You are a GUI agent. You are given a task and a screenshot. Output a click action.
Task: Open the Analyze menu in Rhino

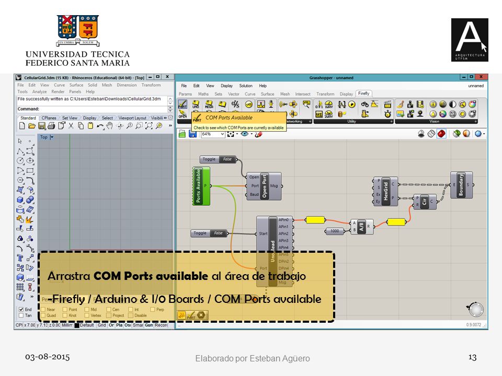pyautogui.click(x=39, y=91)
